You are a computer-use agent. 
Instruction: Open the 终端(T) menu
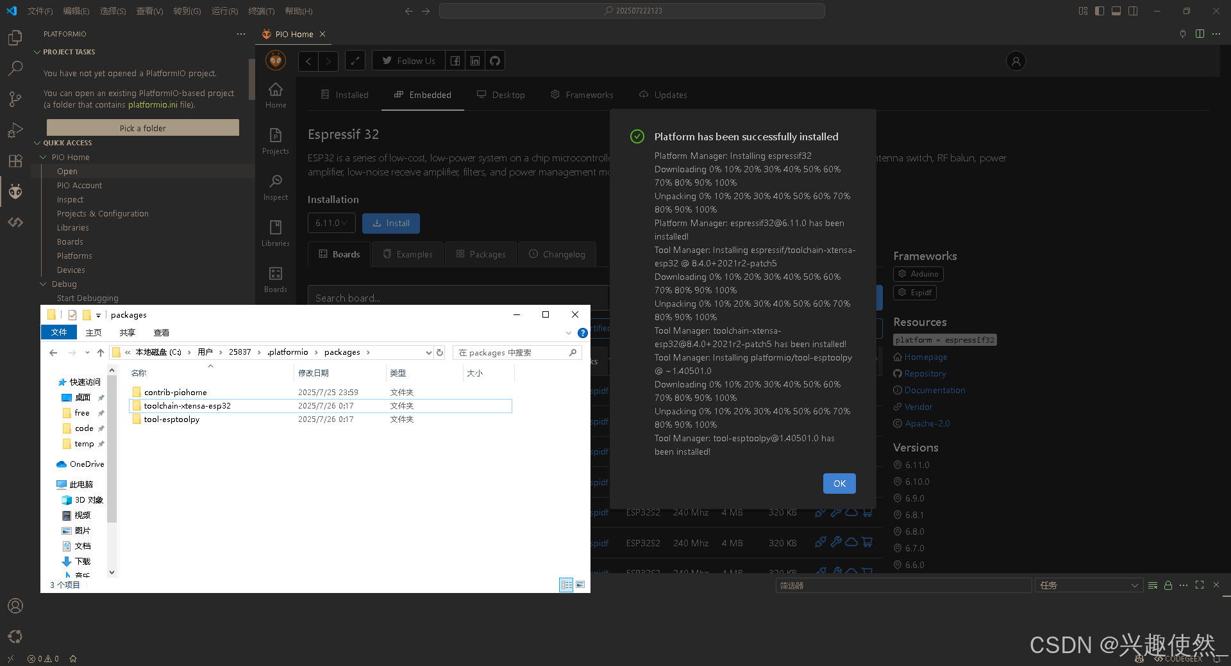click(x=262, y=11)
